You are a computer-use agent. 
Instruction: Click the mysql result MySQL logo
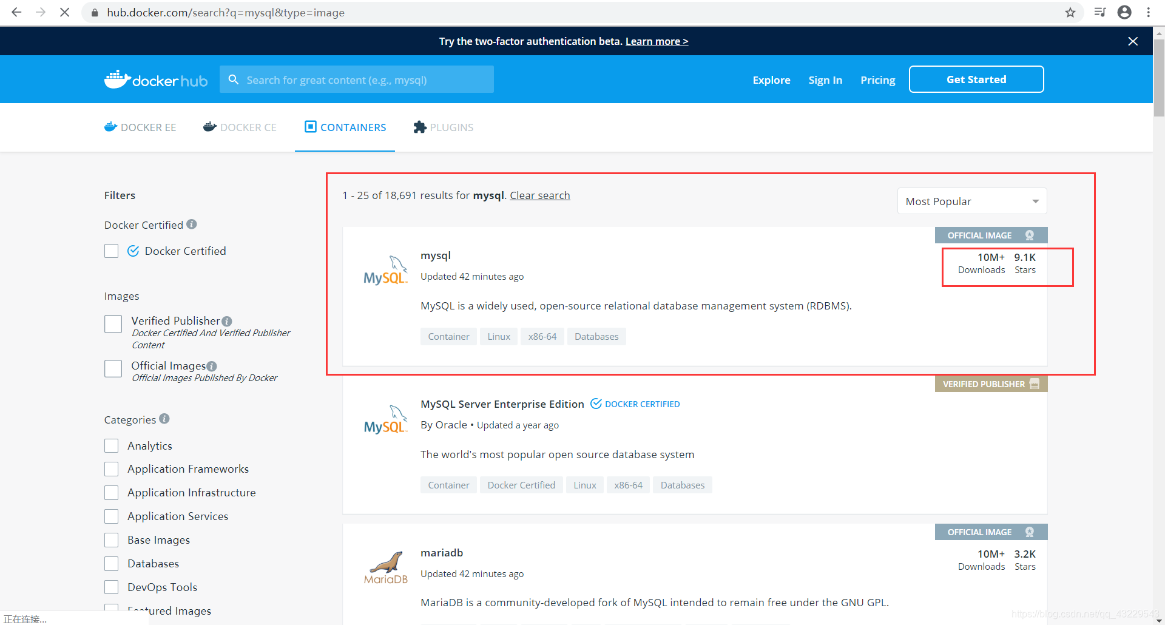point(385,271)
